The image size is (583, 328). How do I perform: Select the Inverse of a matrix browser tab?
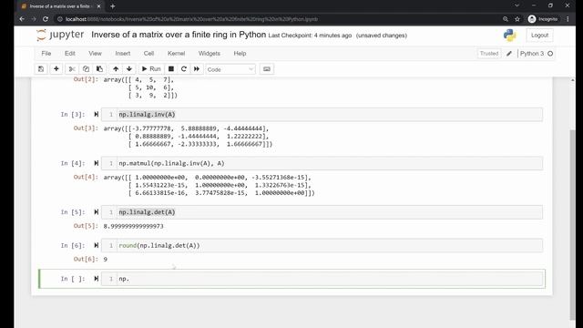tap(59, 6)
